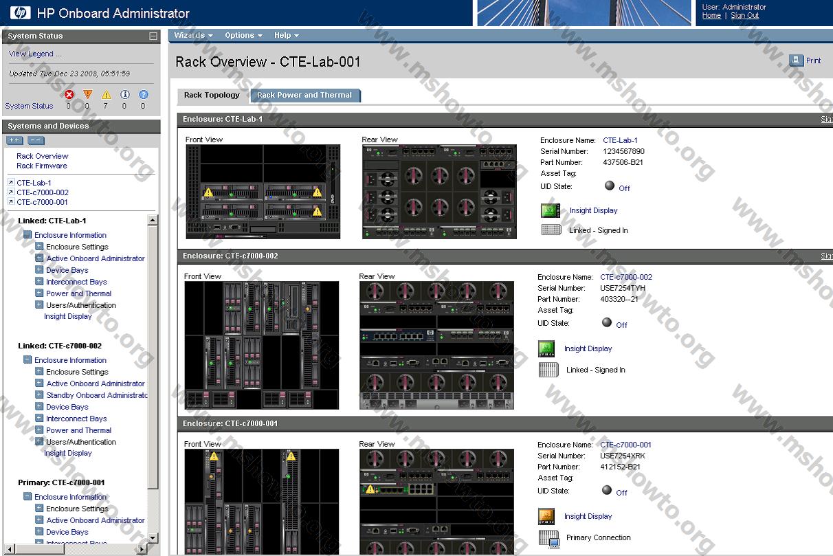Open the View Legend link
833x556 pixels.
click(35, 54)
